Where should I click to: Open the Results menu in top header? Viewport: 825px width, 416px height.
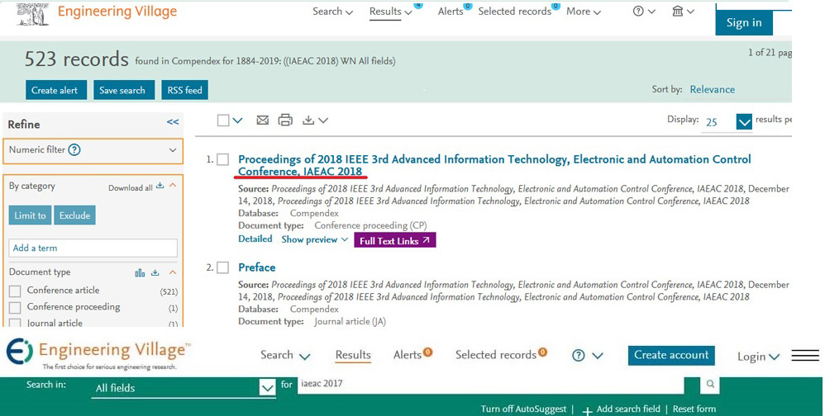391,12
